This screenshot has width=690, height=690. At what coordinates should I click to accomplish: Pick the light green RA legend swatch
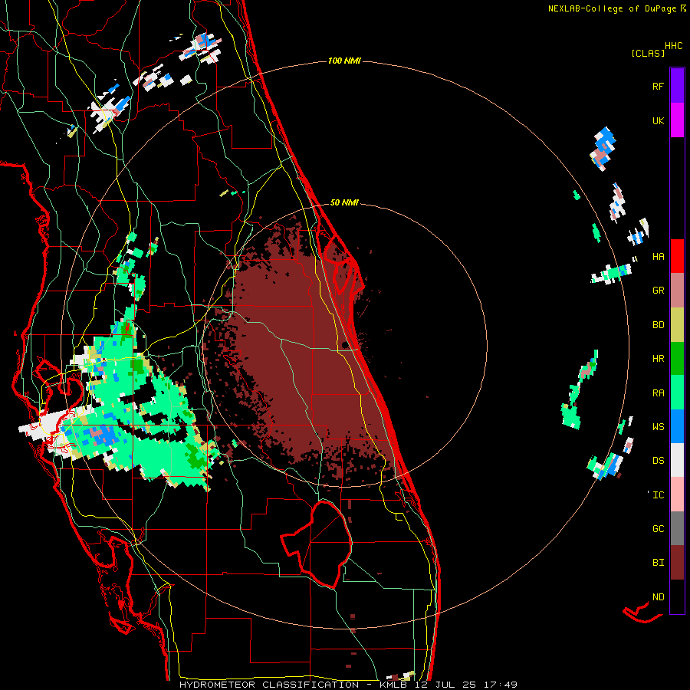pos(677,393)
